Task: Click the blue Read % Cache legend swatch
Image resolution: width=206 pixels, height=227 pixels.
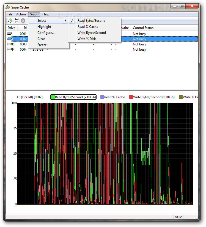Action: click(x=102, y=97)
